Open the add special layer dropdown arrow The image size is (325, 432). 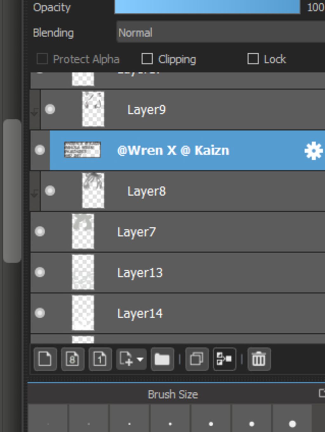[140, 359]
